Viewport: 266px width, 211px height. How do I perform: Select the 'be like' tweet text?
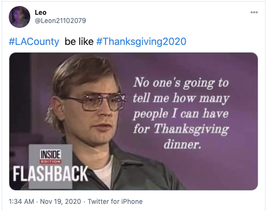[x=79, y=42]
